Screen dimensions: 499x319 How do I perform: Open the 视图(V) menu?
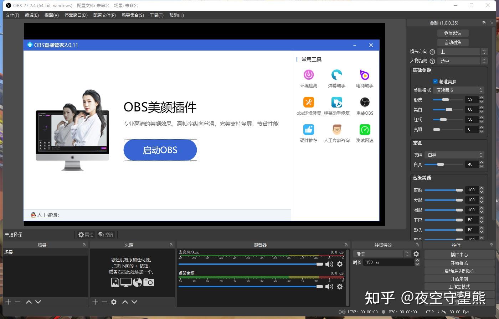coord(51,15)
